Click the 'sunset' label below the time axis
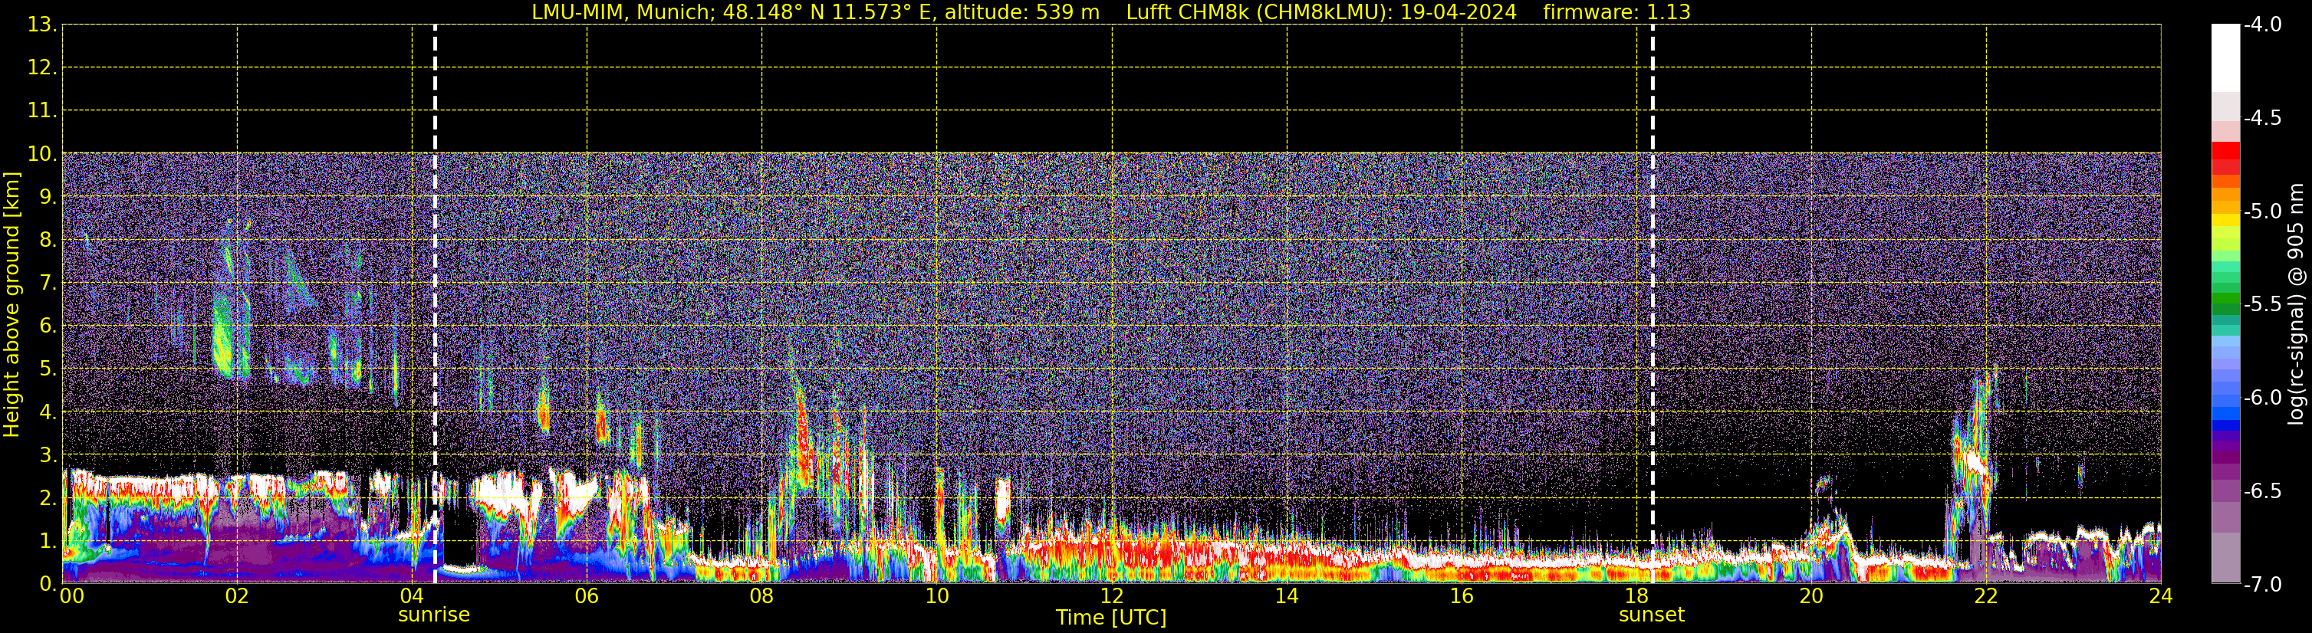The height and width of the screenshot is (633, 2312). [x=1652, y=615]
